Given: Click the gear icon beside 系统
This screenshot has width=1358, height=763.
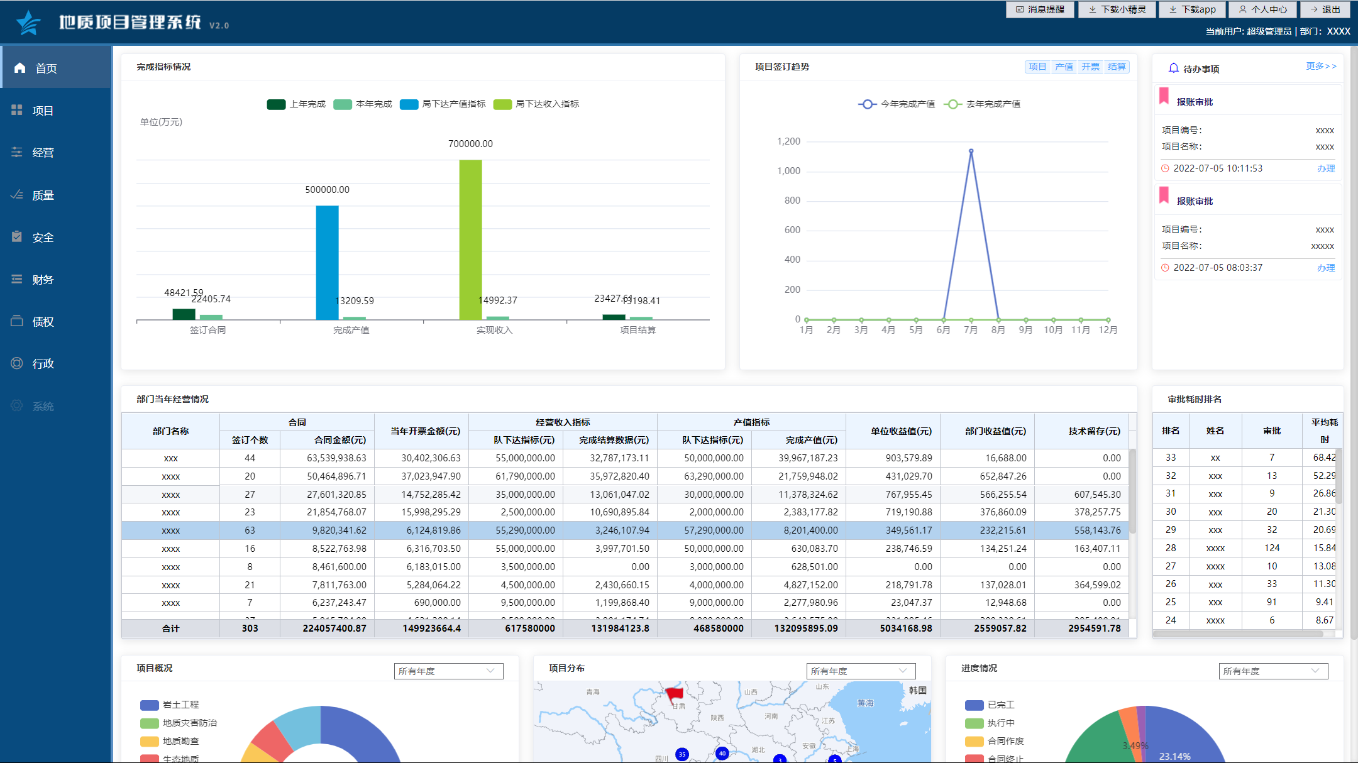Looking at the screenshot, I should click(x=17, y=405).
